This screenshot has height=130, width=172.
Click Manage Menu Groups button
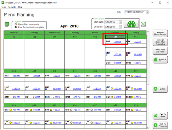click(x=160, y=33)
